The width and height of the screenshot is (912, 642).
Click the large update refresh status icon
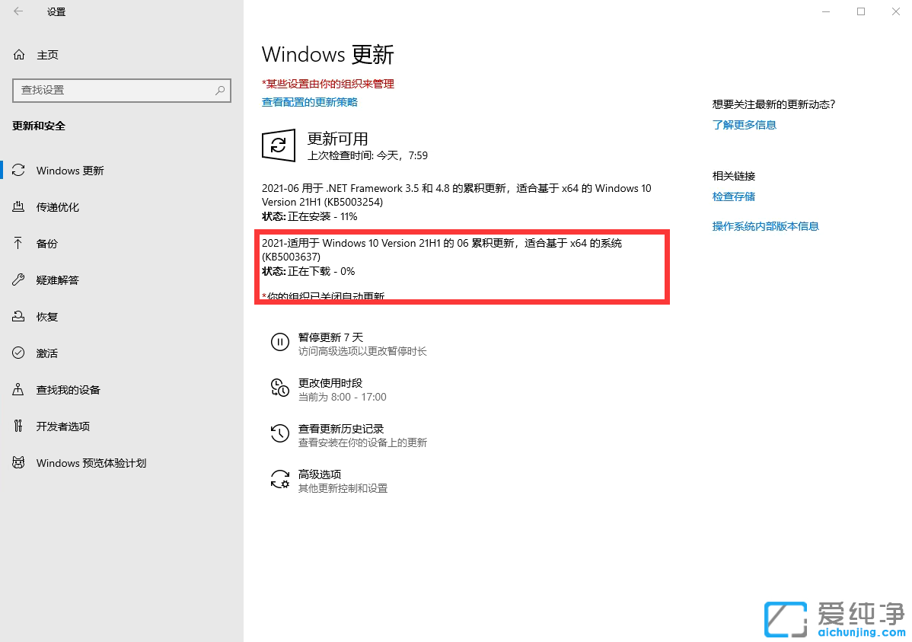pyautogui.click(x=279, y=145)
